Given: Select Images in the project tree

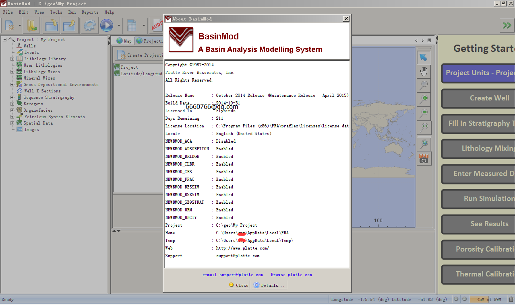Looking at the screenshot, I should click(31, 129).
